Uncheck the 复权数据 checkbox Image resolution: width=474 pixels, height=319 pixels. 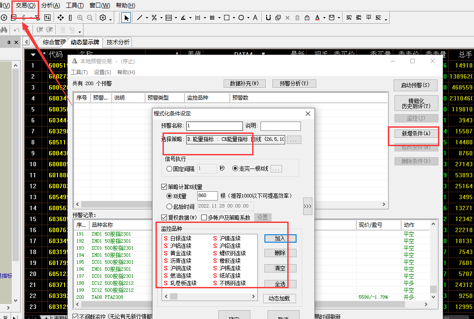(x=164, y=217)
